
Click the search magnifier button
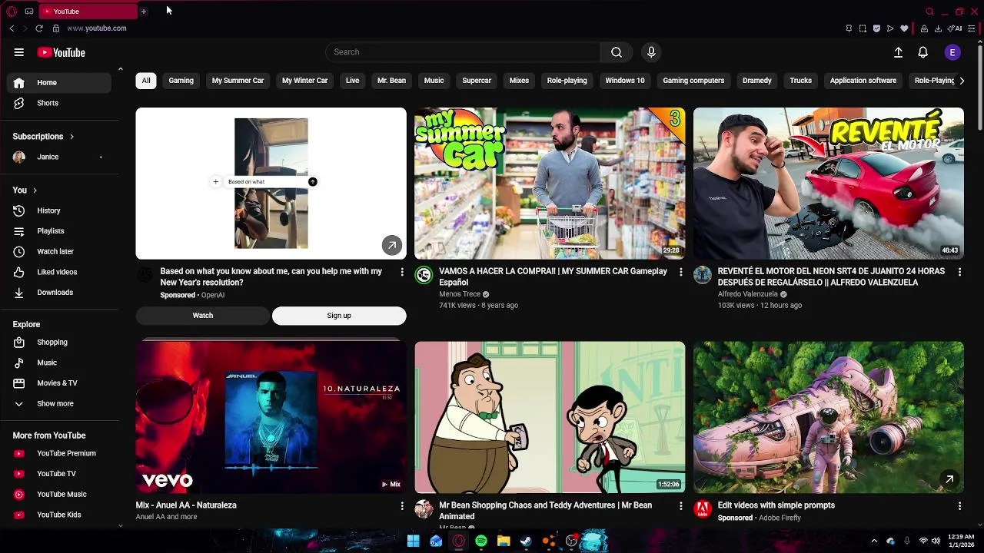(617, 52)
